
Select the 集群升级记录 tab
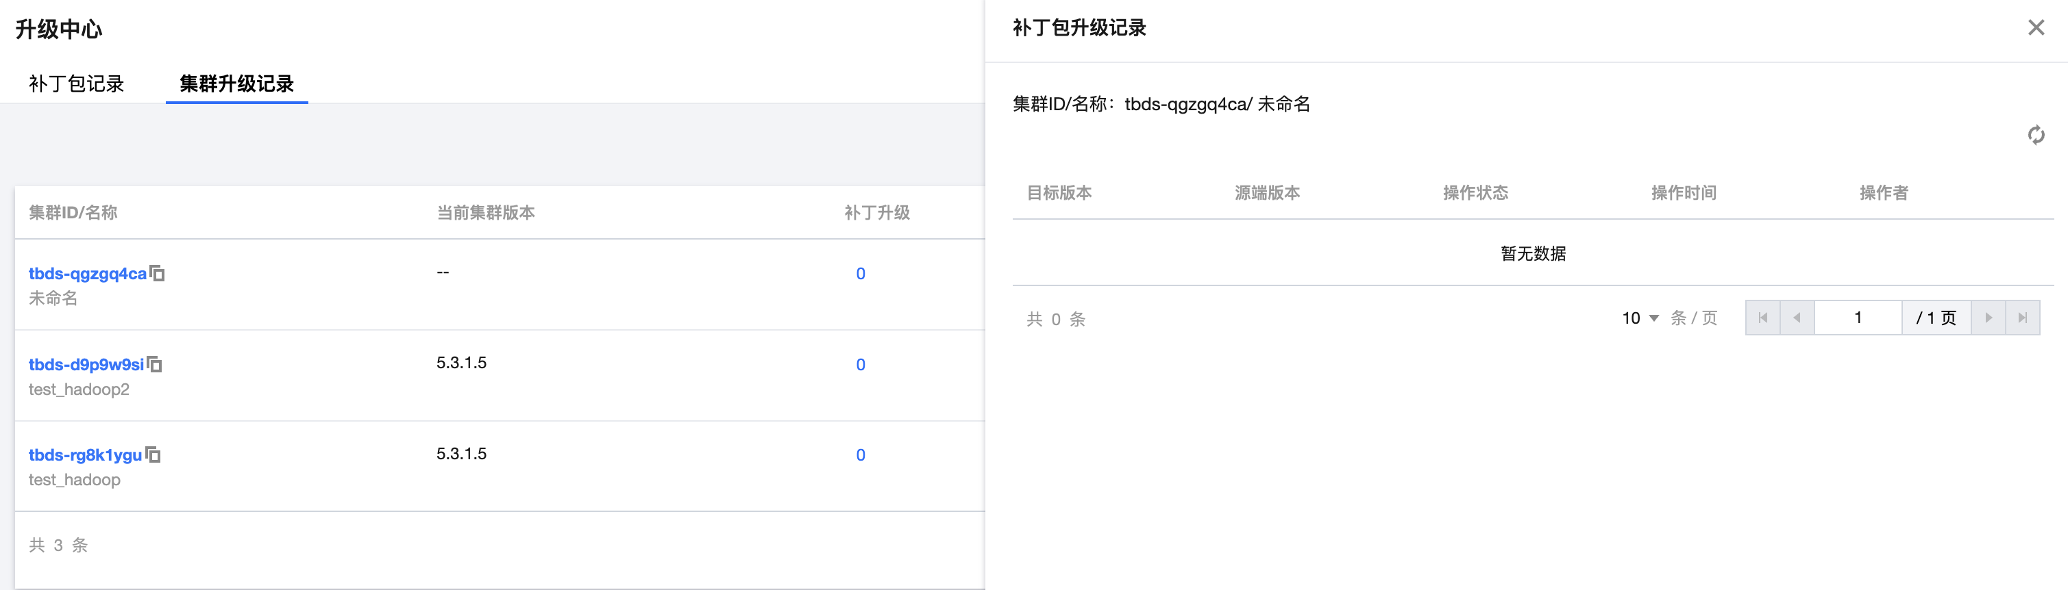tap(236, 84)
